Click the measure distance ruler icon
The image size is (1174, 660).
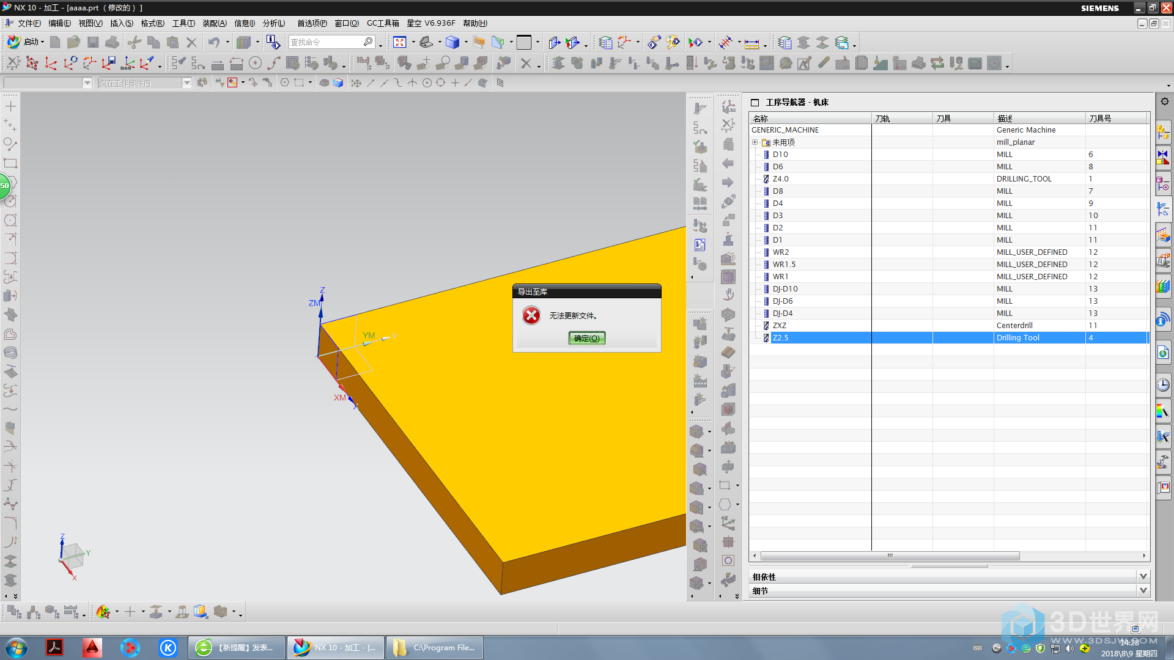pyautogui.click(x=752, y=43)
